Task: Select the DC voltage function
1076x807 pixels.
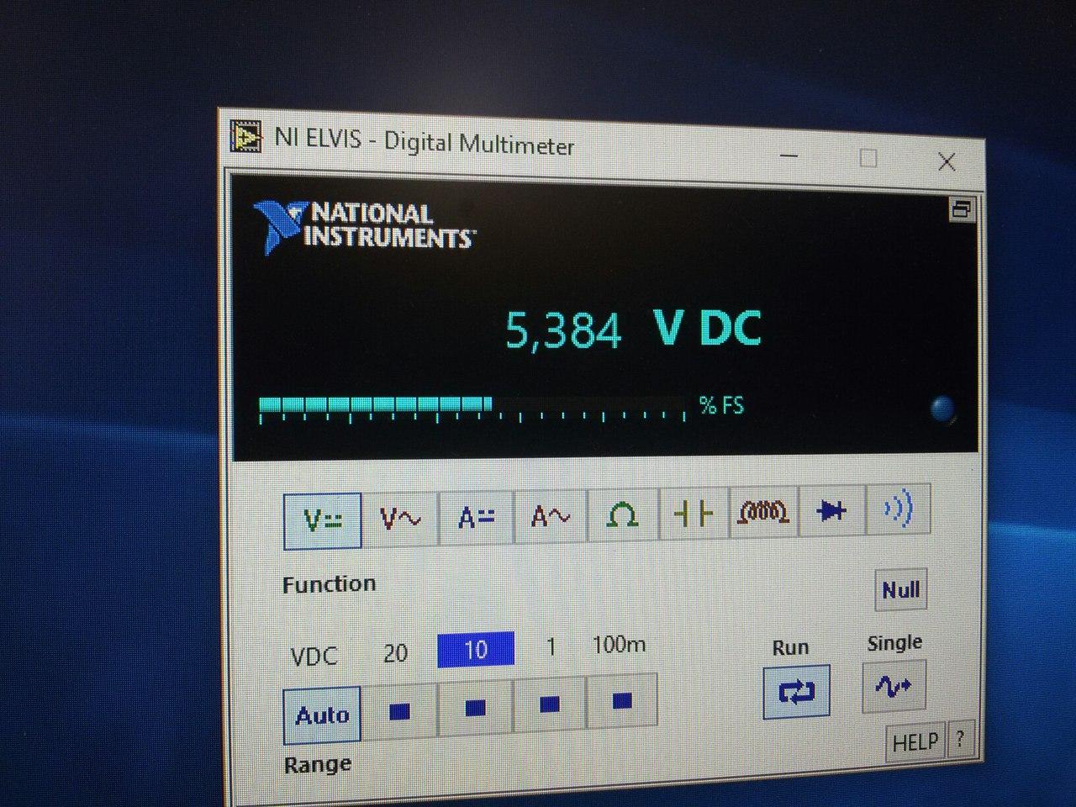Action: click(323, 520)
